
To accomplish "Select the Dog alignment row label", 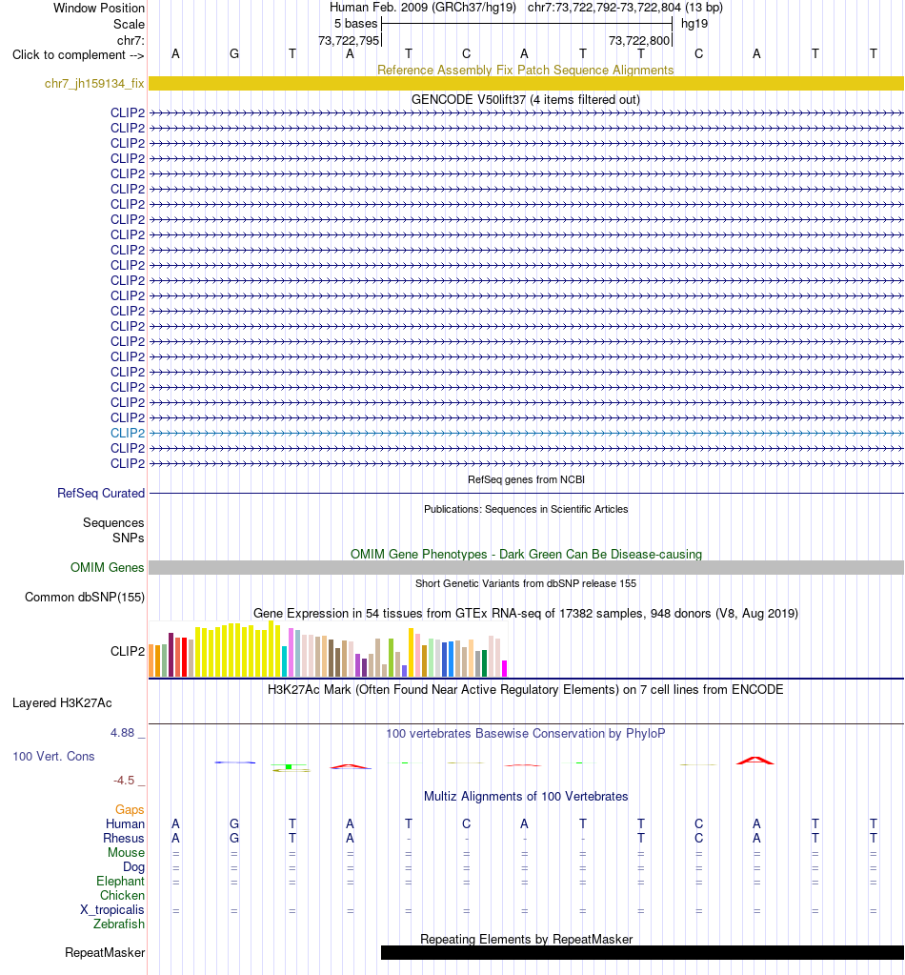I will click(133, 866).
